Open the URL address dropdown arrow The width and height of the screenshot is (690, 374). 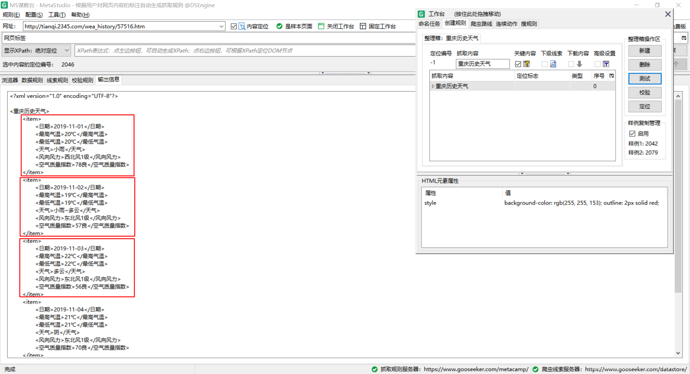pyautogui.click(x=221, y=26)
